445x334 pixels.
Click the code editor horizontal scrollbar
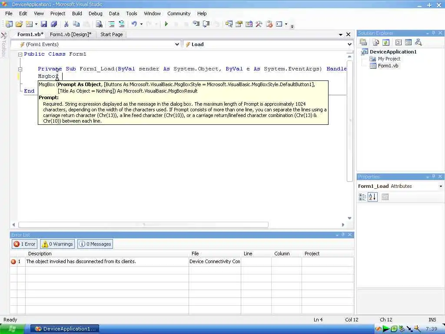tap(143, 225)
